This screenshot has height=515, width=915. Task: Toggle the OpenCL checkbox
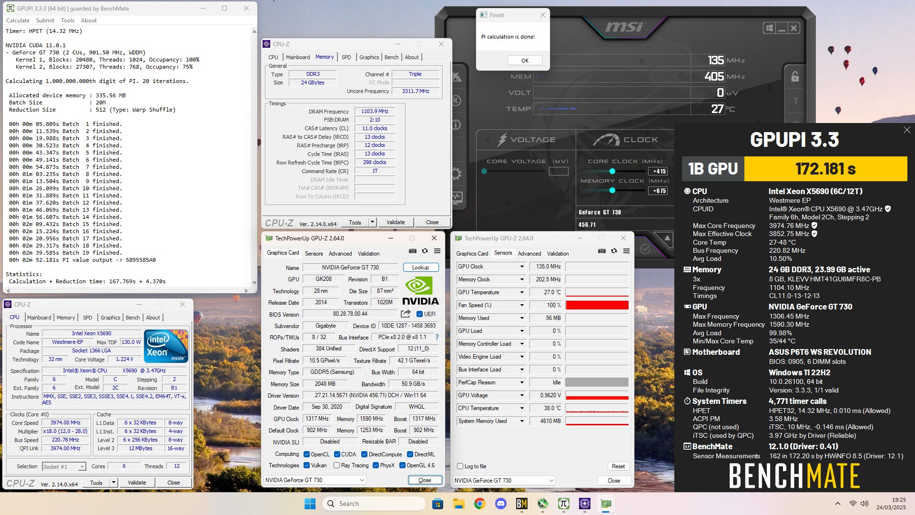click(x=306, y=454)
